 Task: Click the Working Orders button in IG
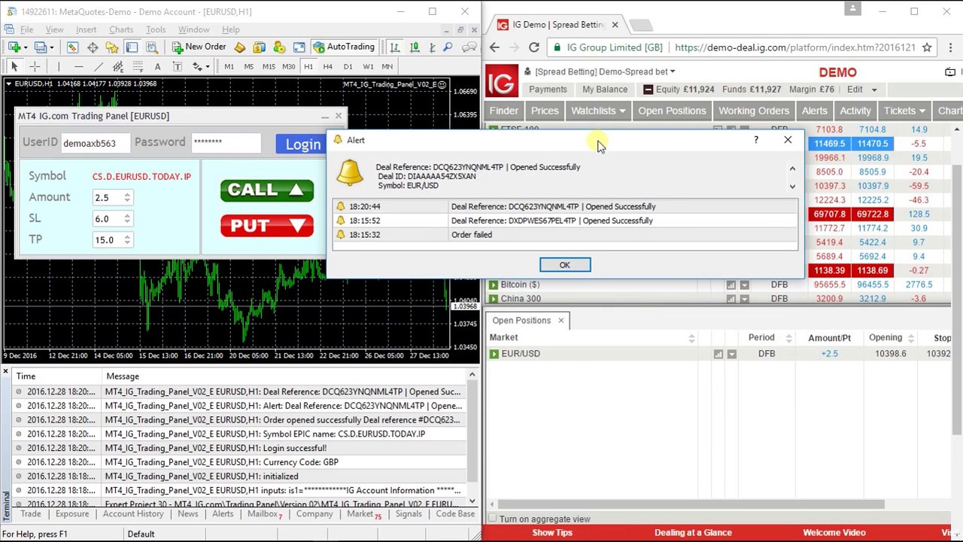pyautogui.click(x=753, y=111)
